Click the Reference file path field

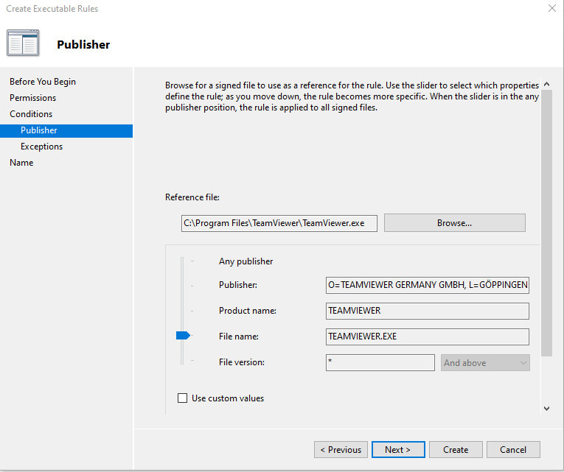click(279, 223)
